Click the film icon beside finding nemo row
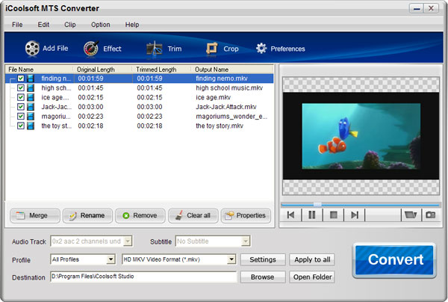This screenshot has height=302, width=448. tap(31, 78)
